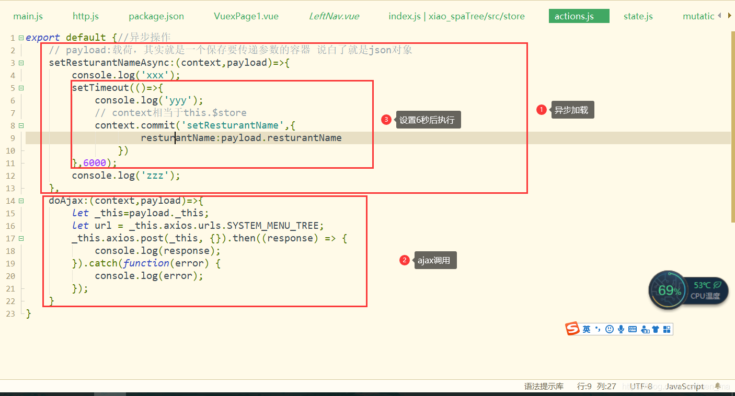735x396 pixels.
Task: Click leaf icon on CPU temperature widget
Action: coord(718,285)
